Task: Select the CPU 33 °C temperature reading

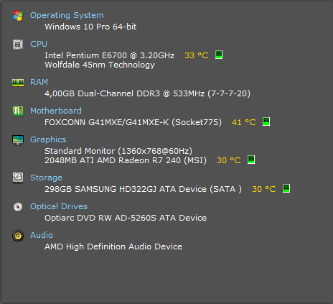Action: click(197, 55)
